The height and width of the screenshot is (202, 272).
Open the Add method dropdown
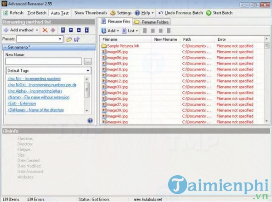(21, 30)
